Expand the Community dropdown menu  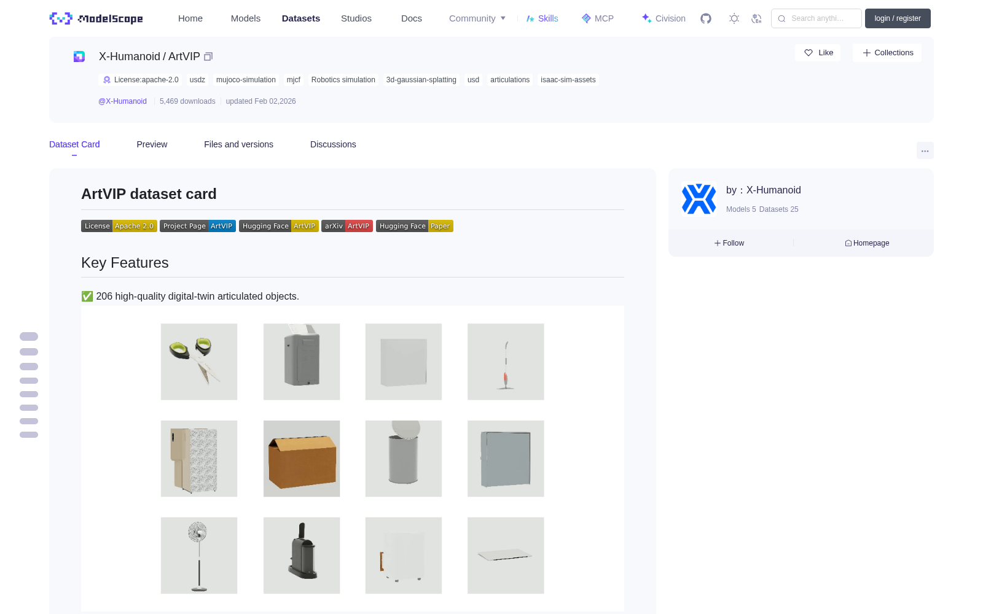coord(477,18)
